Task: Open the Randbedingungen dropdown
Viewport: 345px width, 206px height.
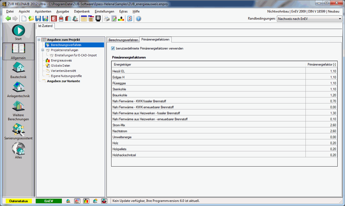Action: tap(309, 19)
